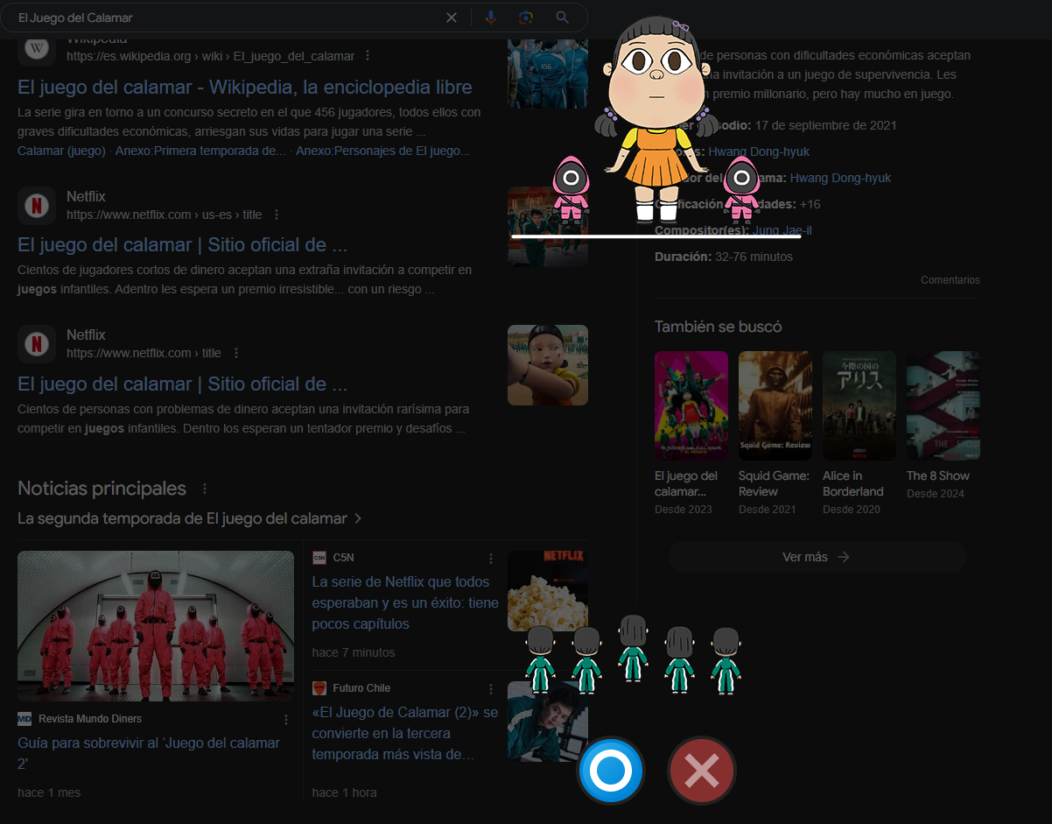
Task: Open the Hwang Dong-hyuk creator link
Action: (x=840, y=178)
